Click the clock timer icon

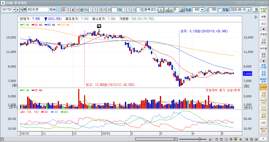pos(182,10)
